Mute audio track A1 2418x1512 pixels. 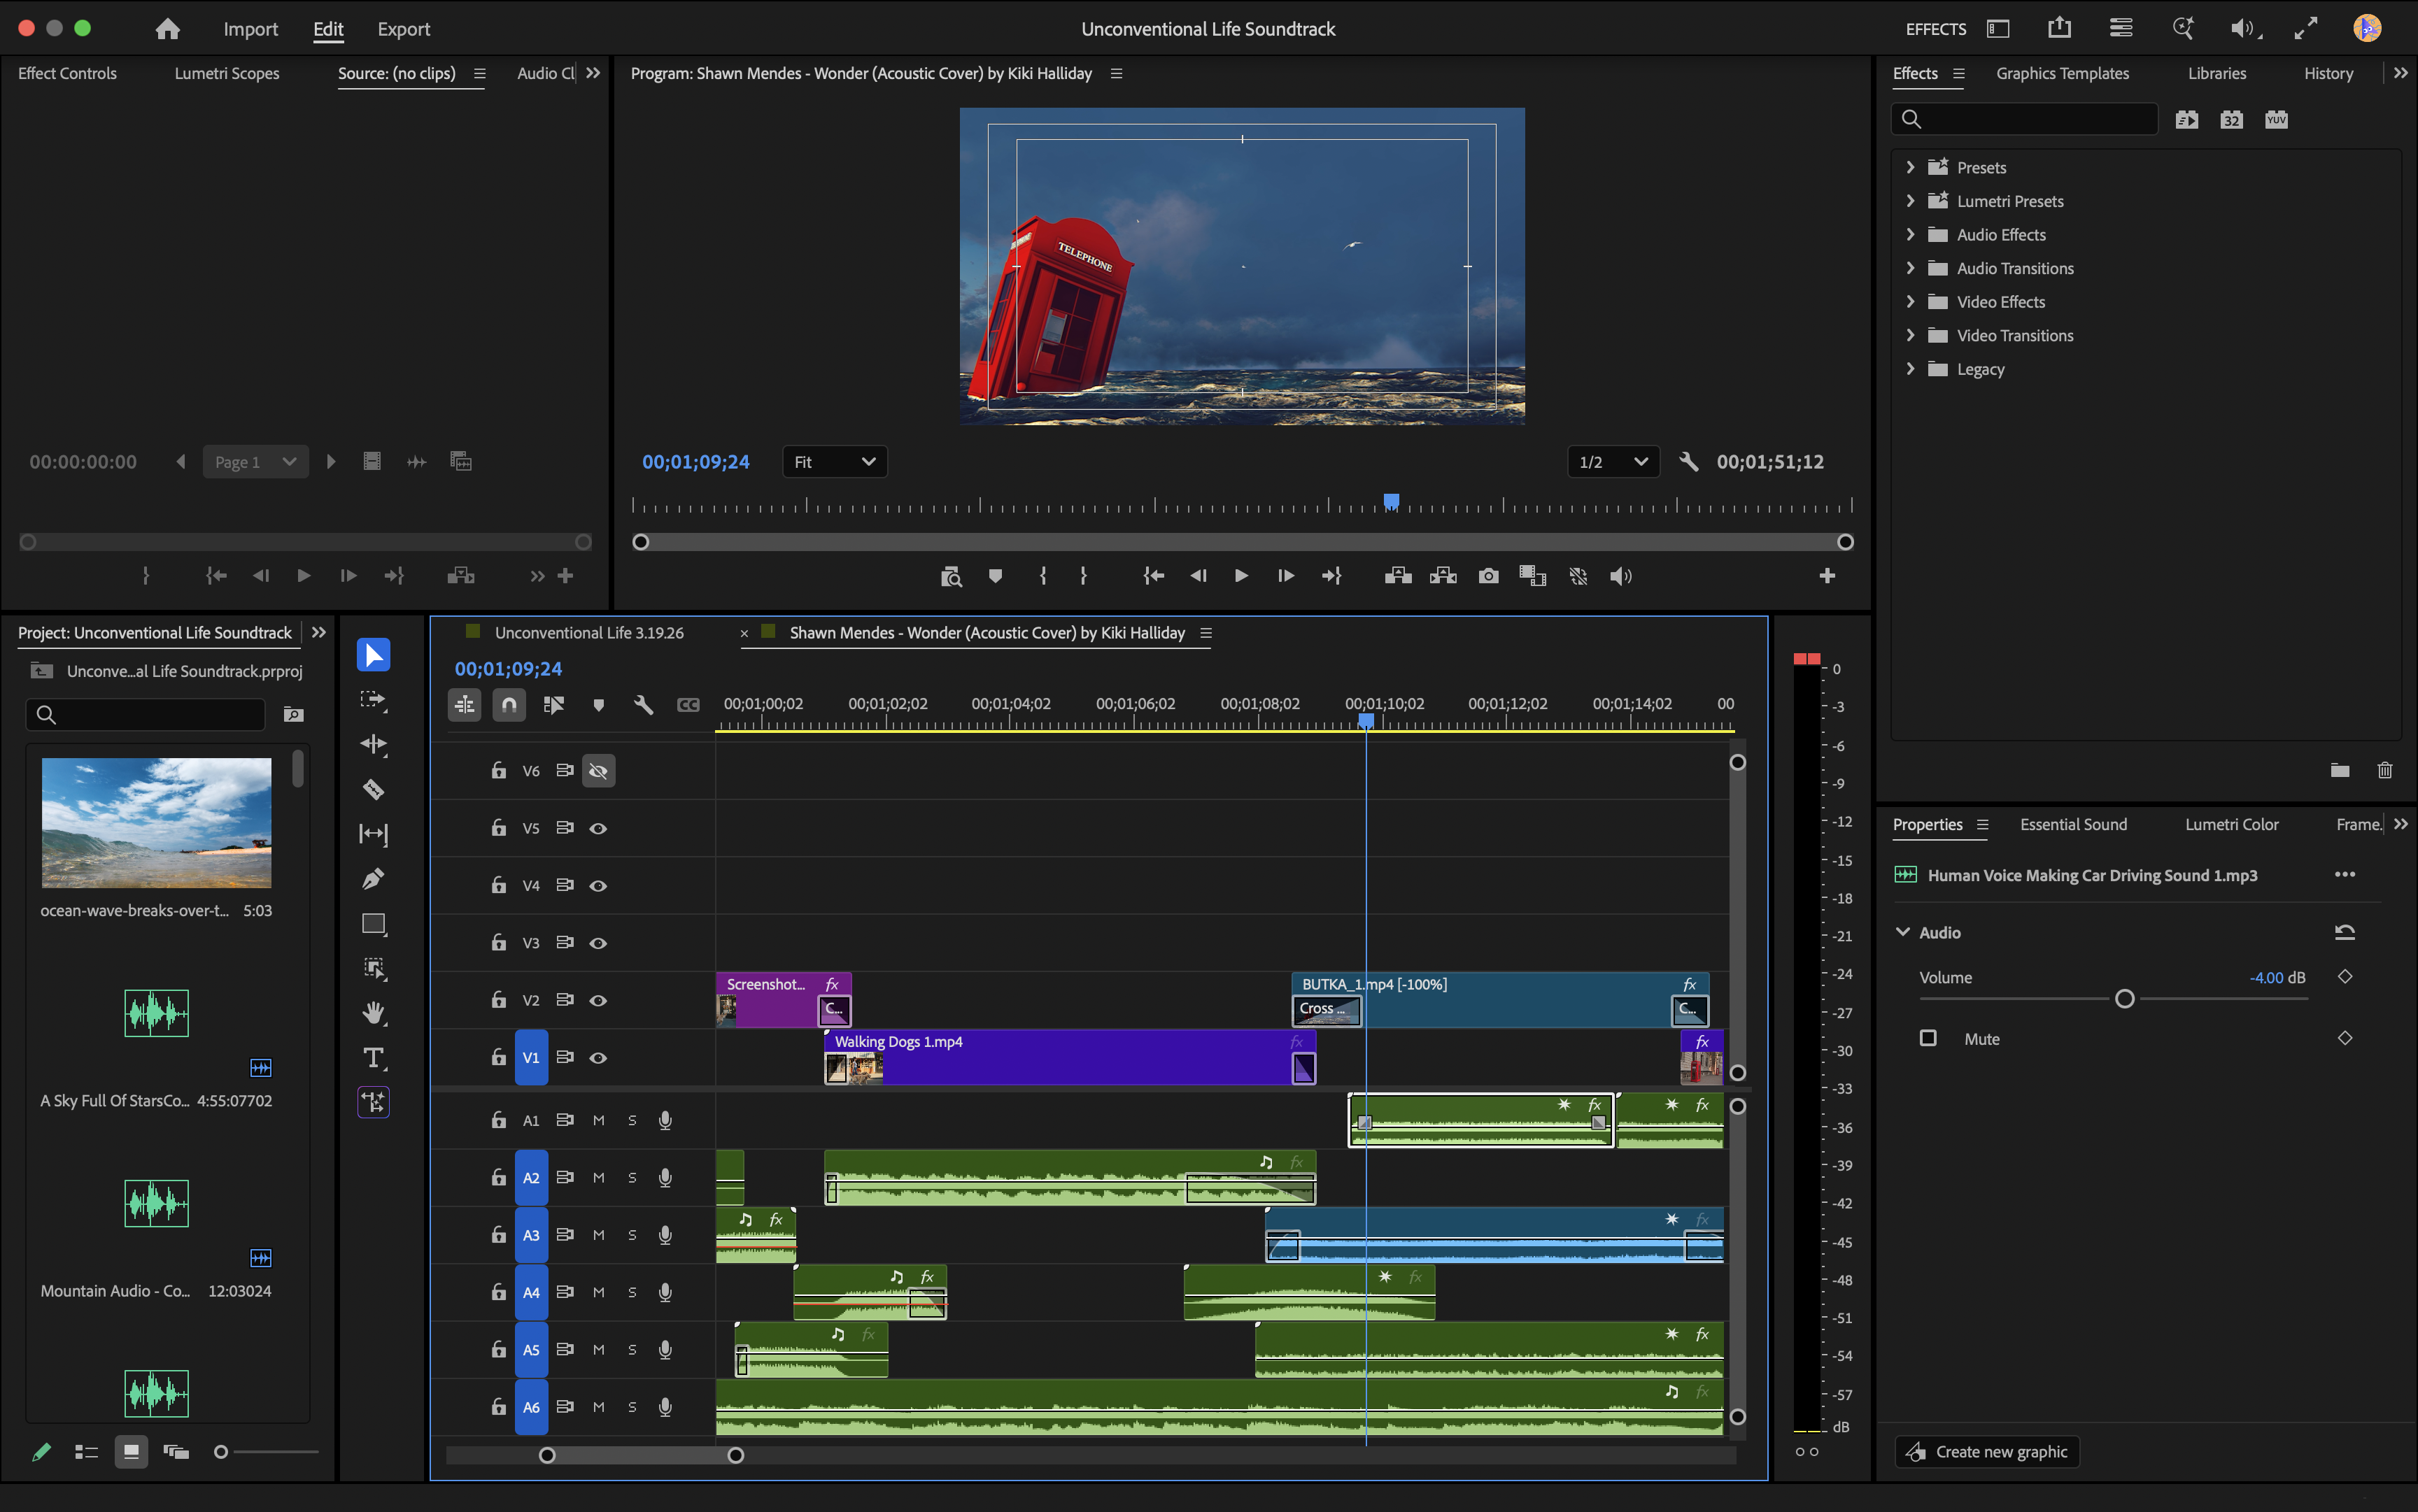(x=598, y=1120)
